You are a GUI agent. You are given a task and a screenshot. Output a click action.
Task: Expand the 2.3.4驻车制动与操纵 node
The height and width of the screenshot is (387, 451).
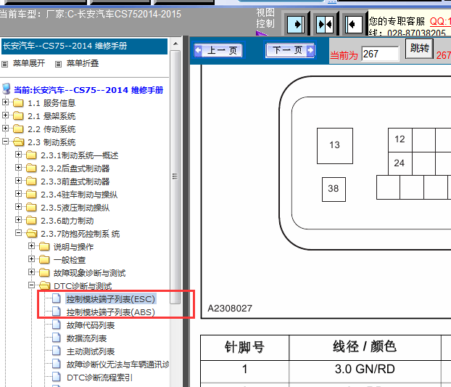18,193
